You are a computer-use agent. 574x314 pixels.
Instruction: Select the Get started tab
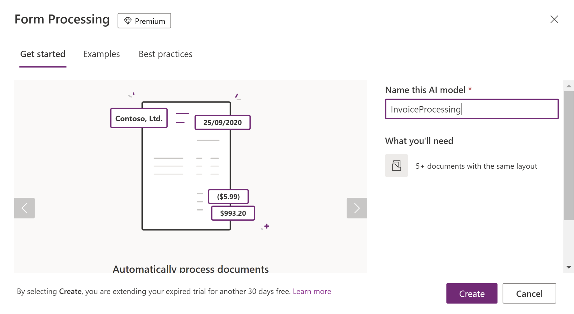coord(43,54)
